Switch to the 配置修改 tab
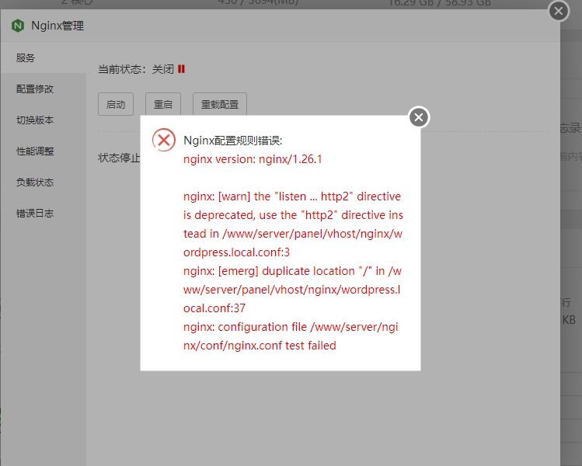 point(44,89)
